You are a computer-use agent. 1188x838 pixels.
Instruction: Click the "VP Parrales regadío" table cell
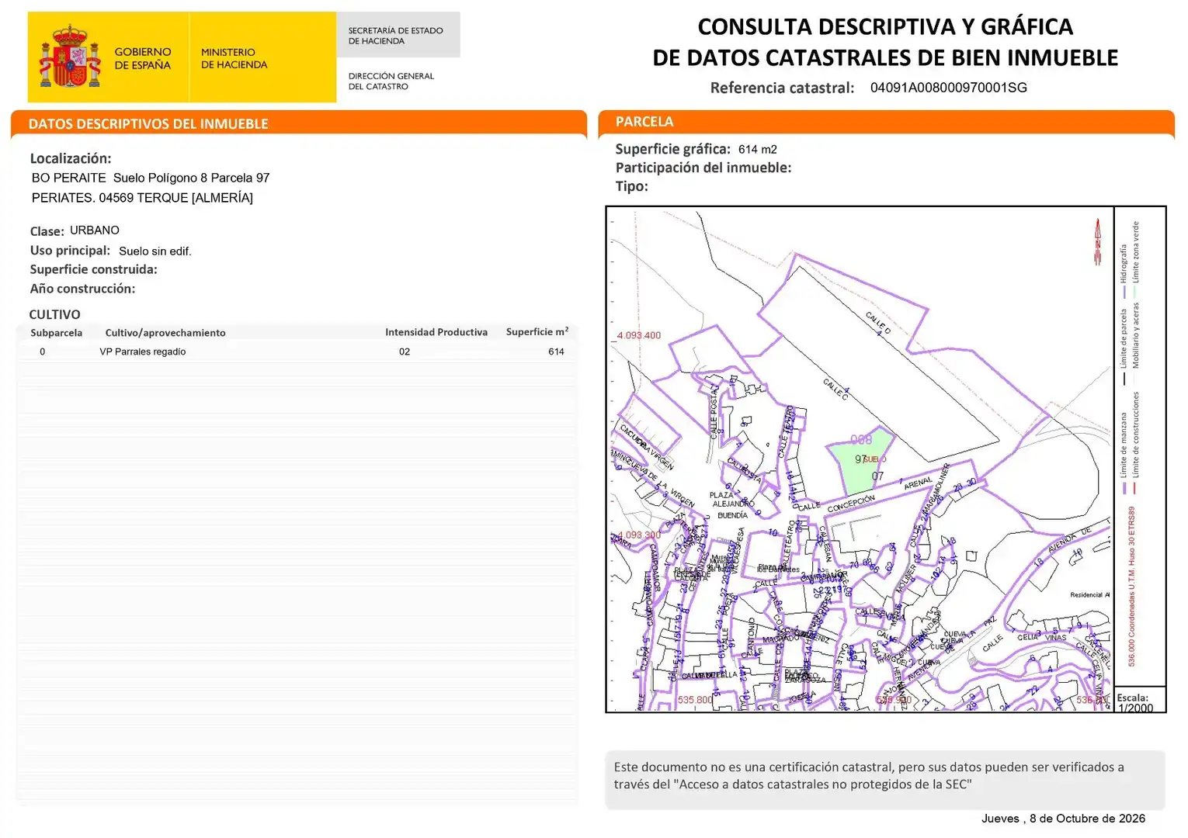(143, 351)
